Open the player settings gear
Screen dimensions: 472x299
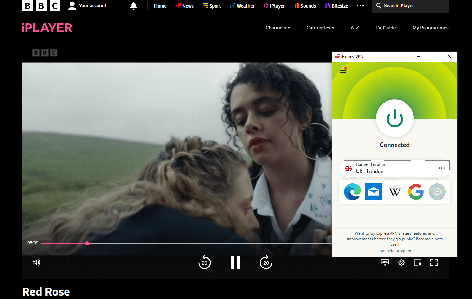[x=401, y=262]
